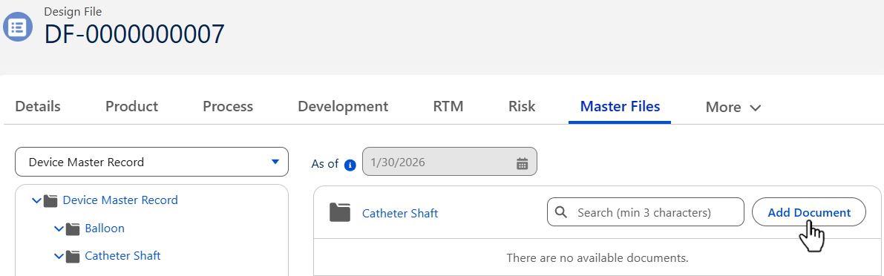Select Balloon in the folder tree
Image resolution: width=884 pixels, height=276 pixels.
click(105, 228)
